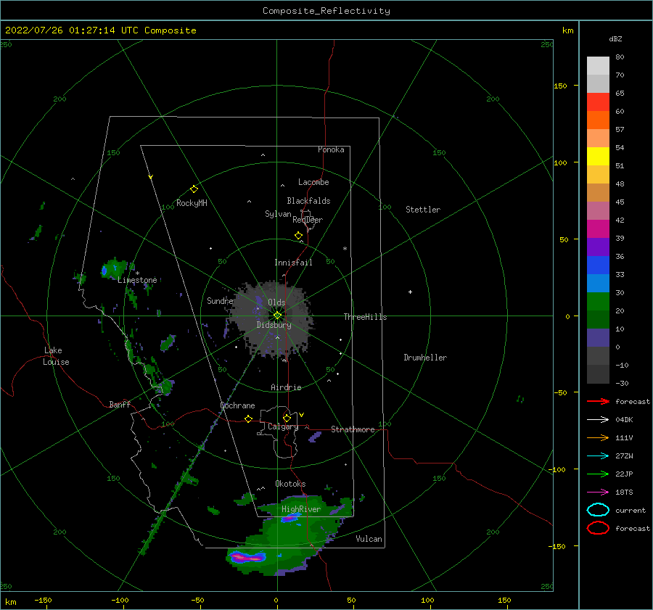Select the green 22JP arrow legend entry
Screen dimensions: 653x610
click(x=598, y=474)
